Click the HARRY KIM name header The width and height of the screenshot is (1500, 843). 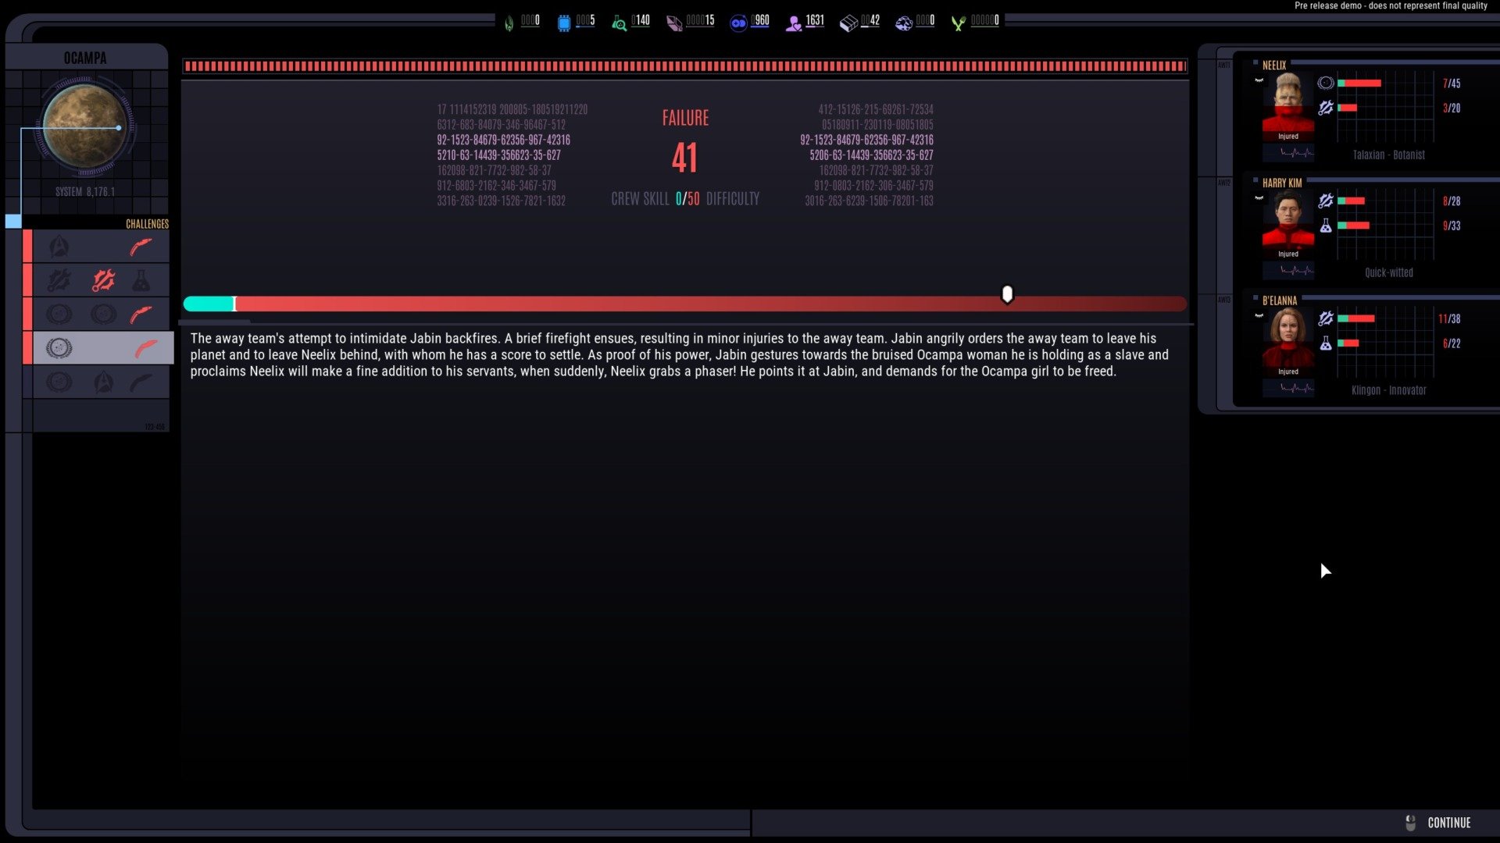coord(1281,183)
